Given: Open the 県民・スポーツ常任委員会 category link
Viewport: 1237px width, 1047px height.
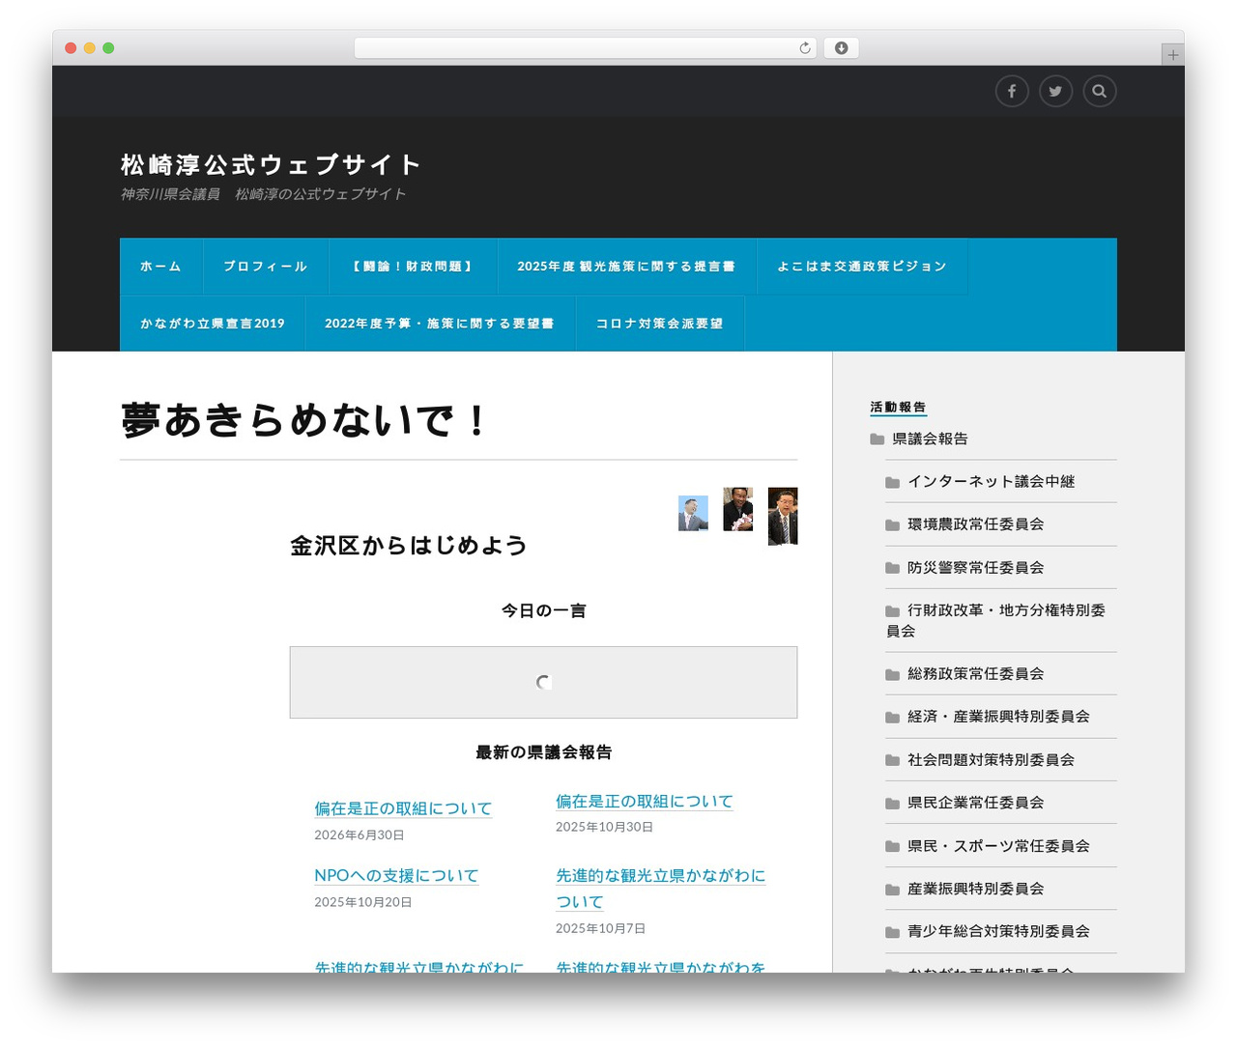Looking at the screenshot, I should click(998, 846).
